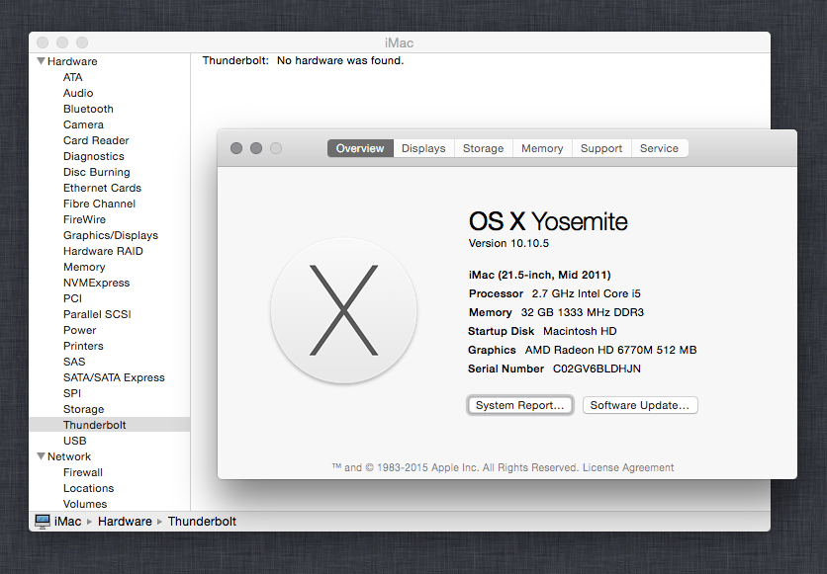Image resolution: width=827 pixels, height=574 pixels.
Task: Click the Macintosh HD startup disk value
Action: click(580, 331)
